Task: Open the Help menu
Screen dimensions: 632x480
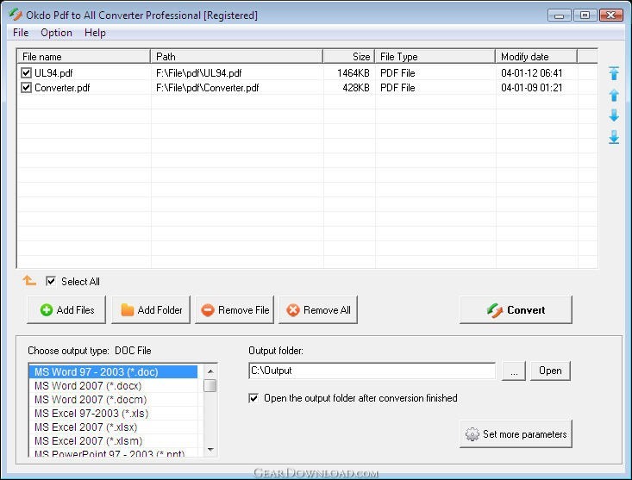Action: coord(95,33)
